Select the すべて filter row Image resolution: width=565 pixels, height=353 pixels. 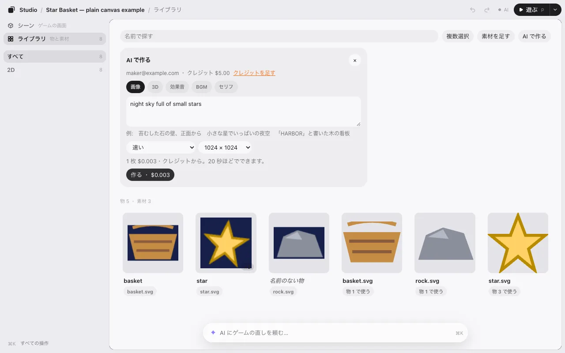pos(55,56)
